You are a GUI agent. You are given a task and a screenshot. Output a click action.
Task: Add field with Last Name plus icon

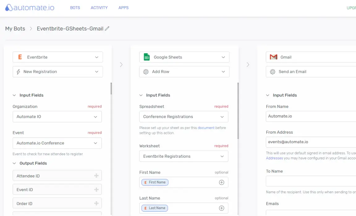tap(222, 208)
